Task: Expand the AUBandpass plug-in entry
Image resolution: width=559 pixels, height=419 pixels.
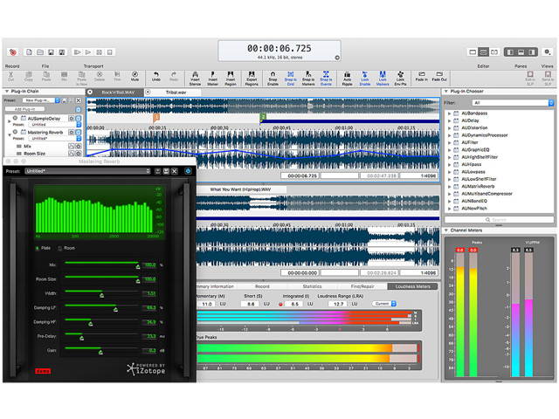Action: click(x=450, y=113)
